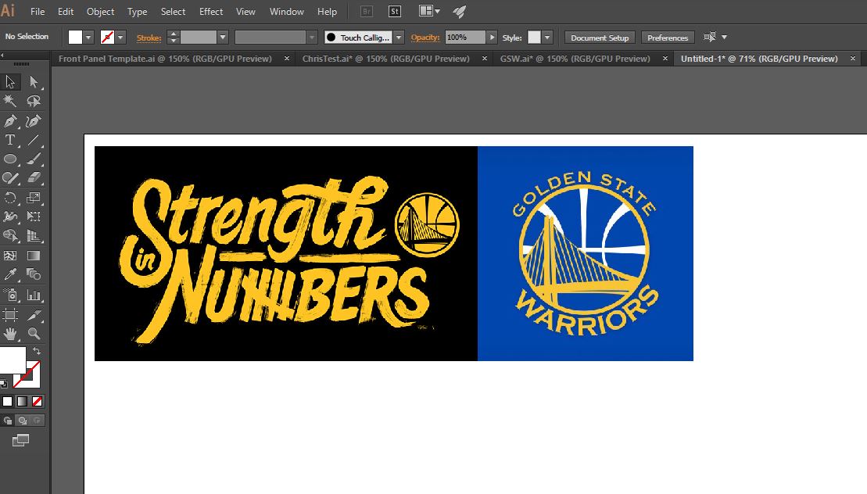Open the graphic Style dropdown
Screen dimensions: 867x494
[x=546, y=37]
